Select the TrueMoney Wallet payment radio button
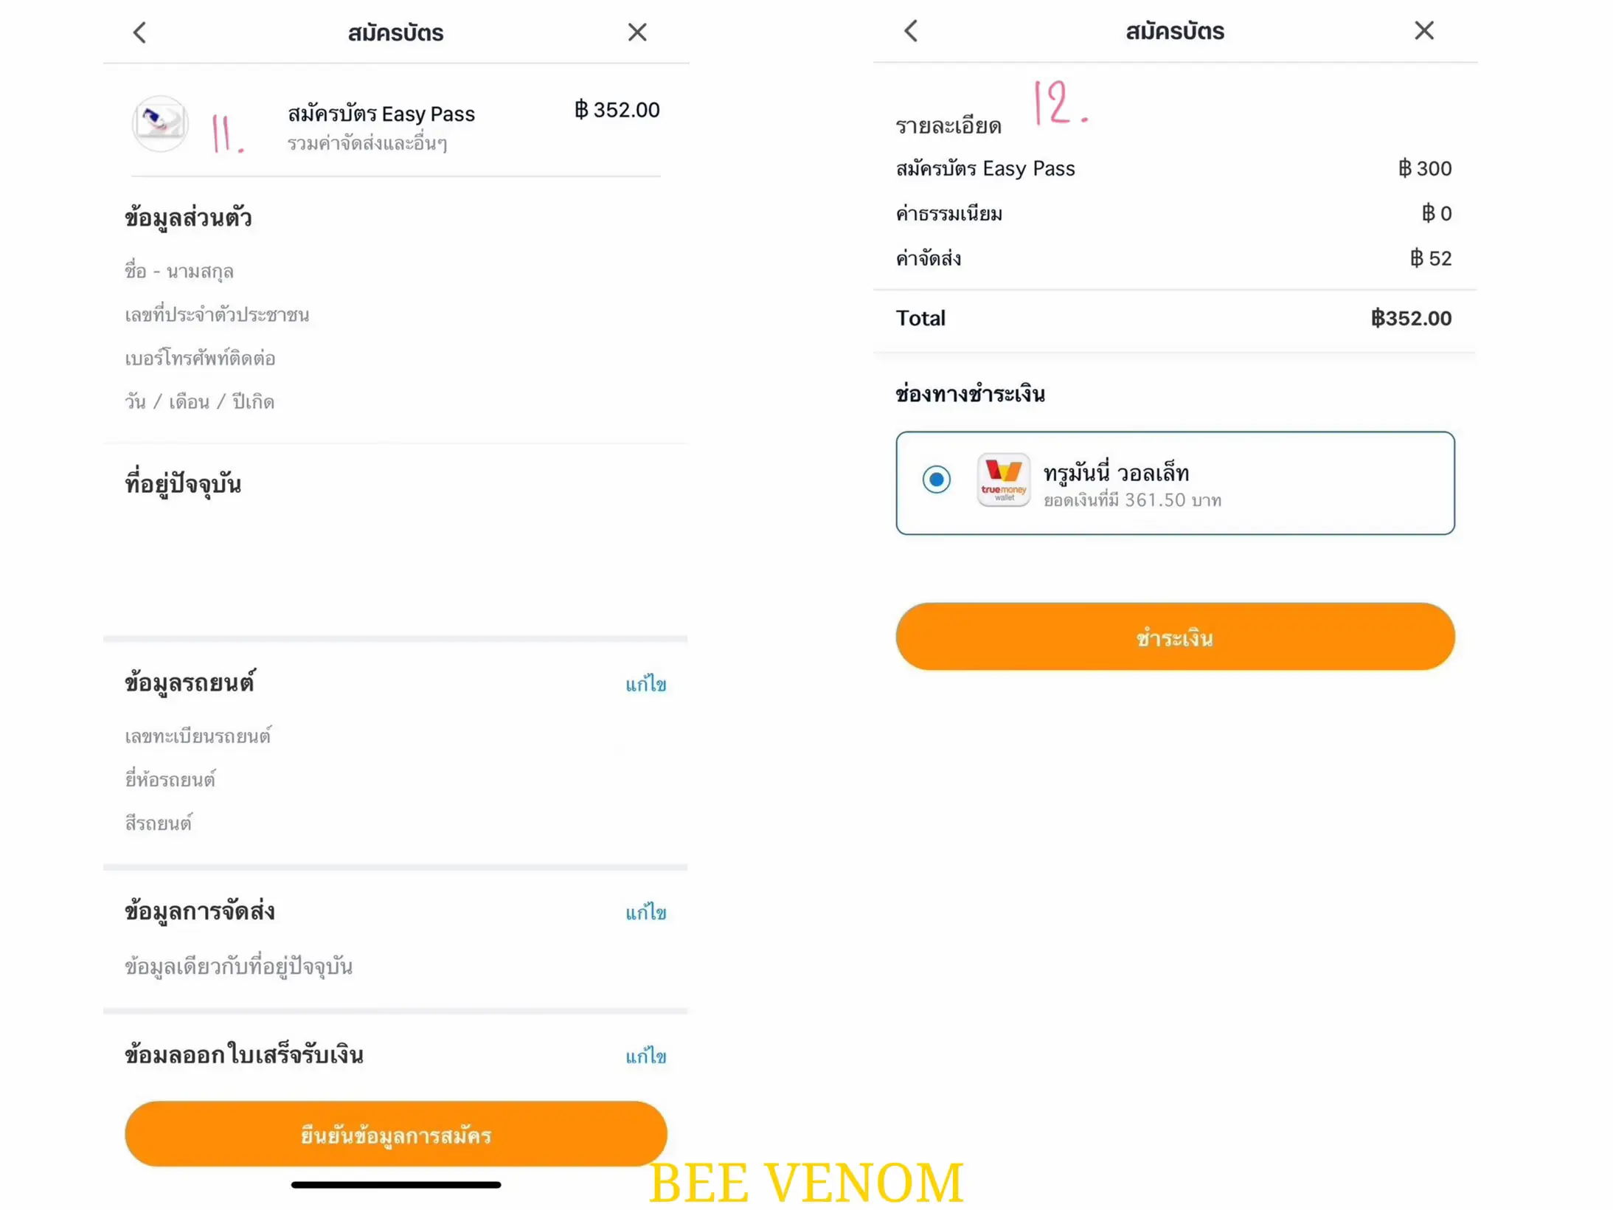Screen dimensions: 1613x1210 [936, 479]
